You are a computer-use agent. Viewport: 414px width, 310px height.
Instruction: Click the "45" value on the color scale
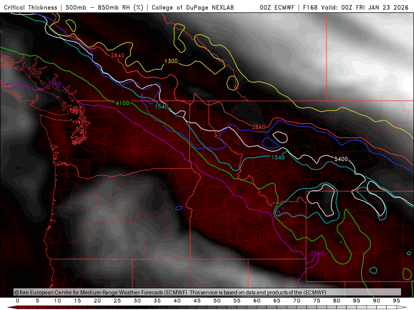pos(197,301)
